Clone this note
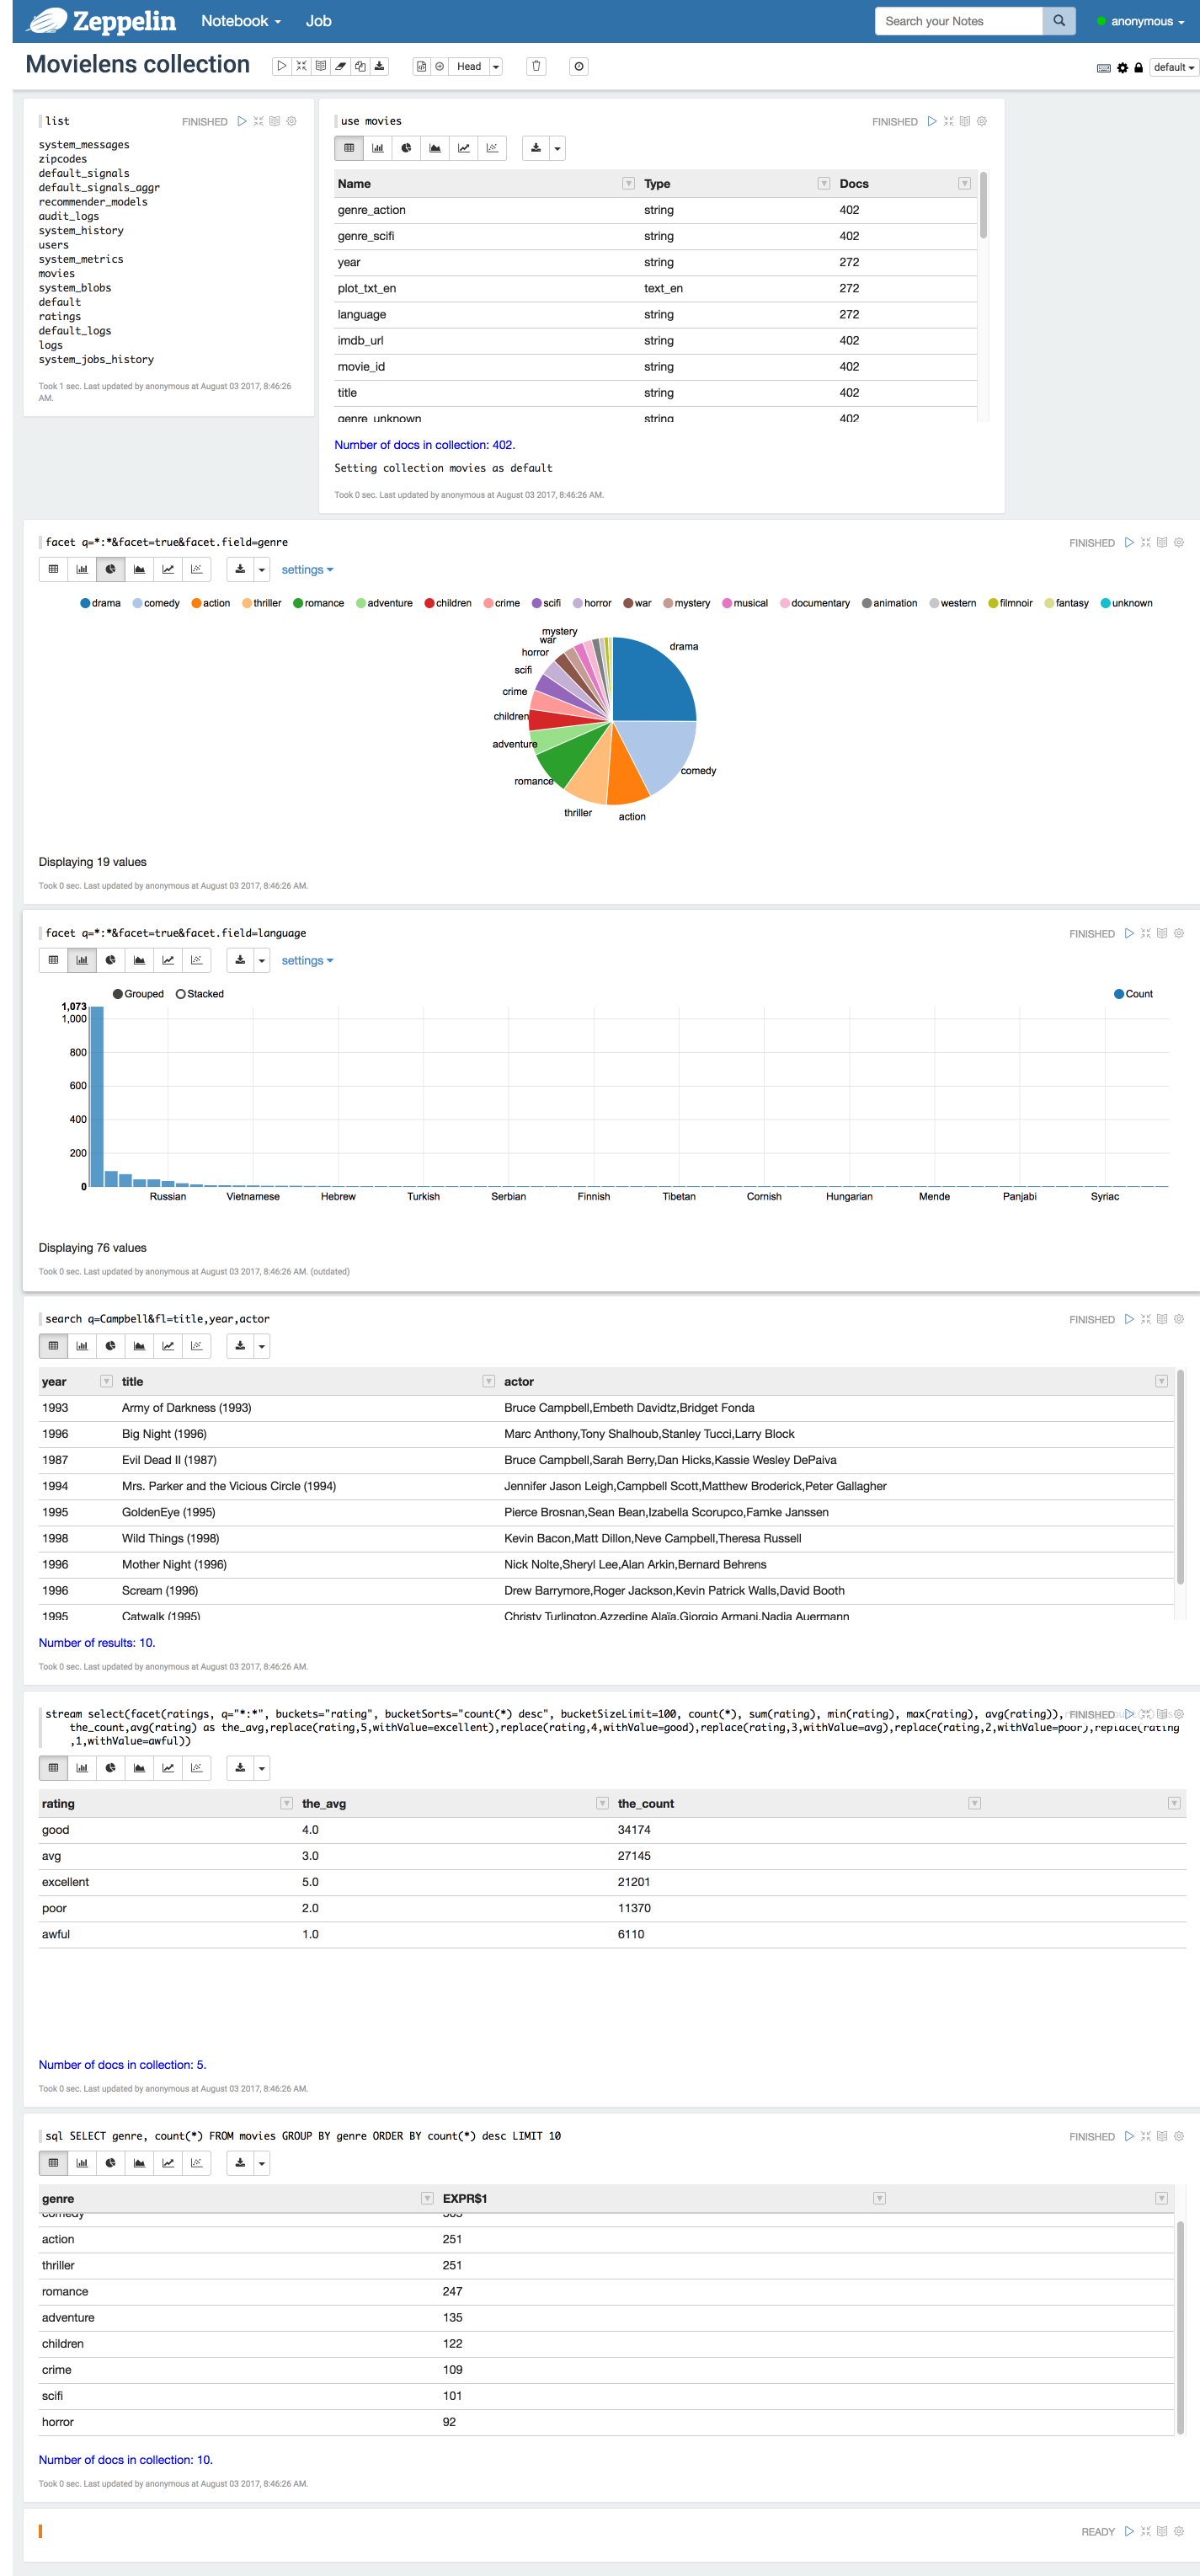This screenshot has height=2576, width=1200. click(x=360, y=66)
